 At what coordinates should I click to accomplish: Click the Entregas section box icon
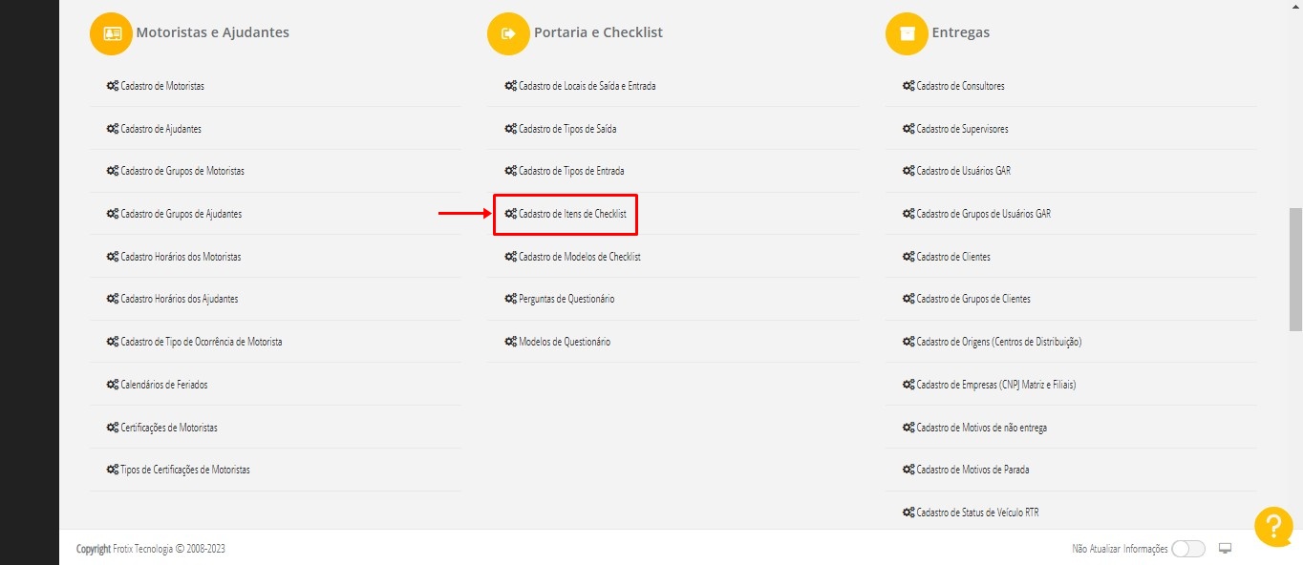(907, 33)
